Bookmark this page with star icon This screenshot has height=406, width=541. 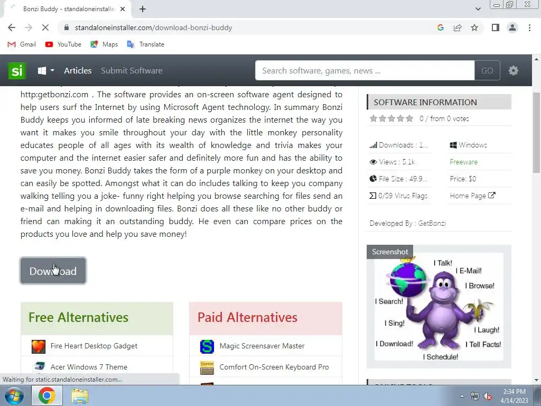tap(474, 27)
